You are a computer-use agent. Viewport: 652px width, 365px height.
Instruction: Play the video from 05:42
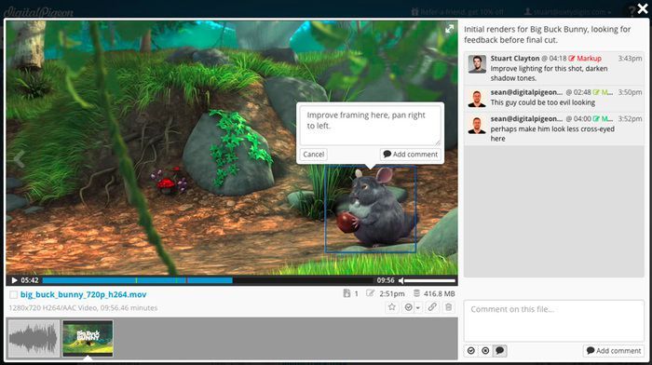14,280
